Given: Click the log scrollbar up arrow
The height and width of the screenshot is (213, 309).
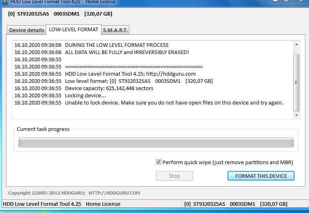Looking at the screenshot, I should point(297,45).
